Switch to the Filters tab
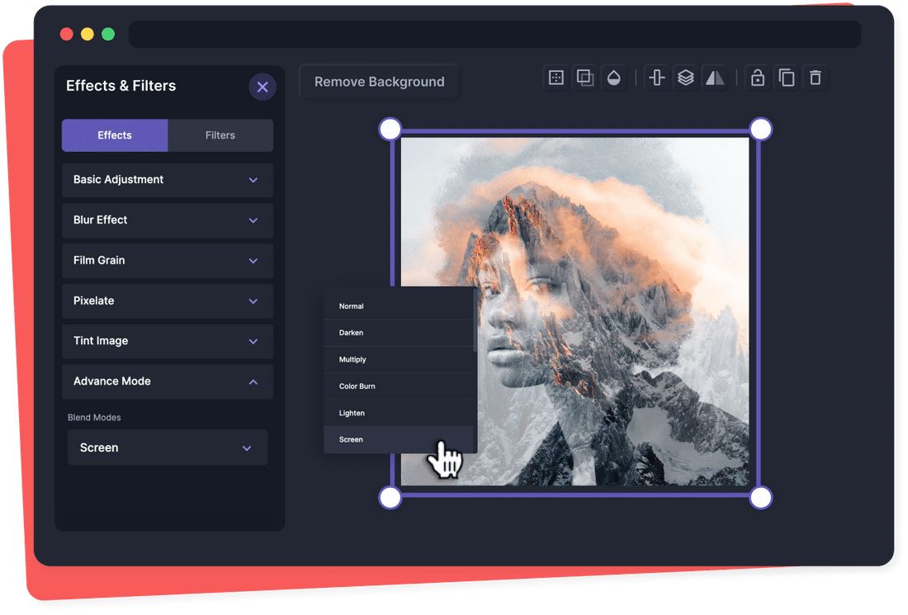 pyautogui.click(x=220, y=135)
